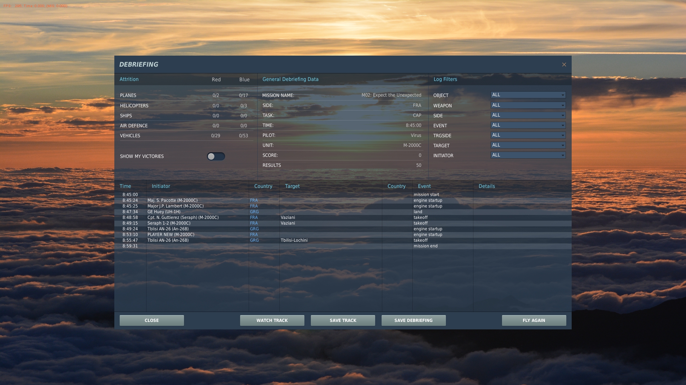Select the PLAYER NEW engine startup log row
The image size is (686, 385).
pyautogui.click(x=343, y=235)
